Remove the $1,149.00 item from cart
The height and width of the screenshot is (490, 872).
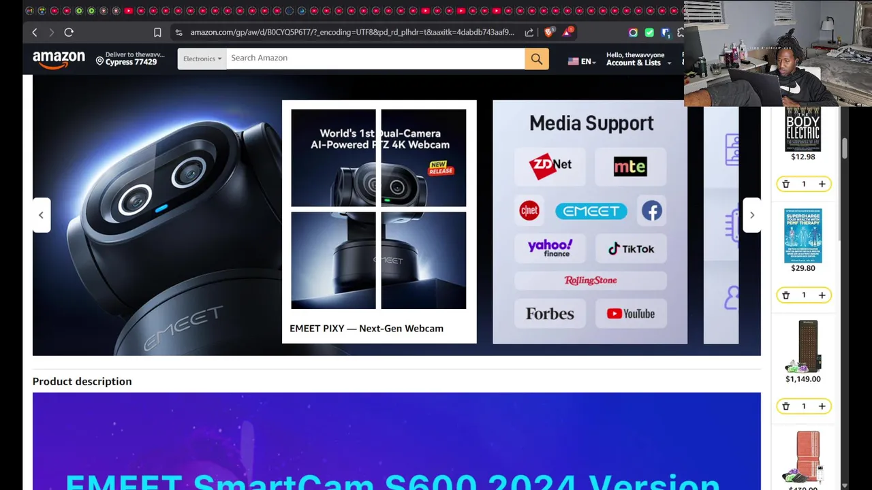[x=785, y=406]
